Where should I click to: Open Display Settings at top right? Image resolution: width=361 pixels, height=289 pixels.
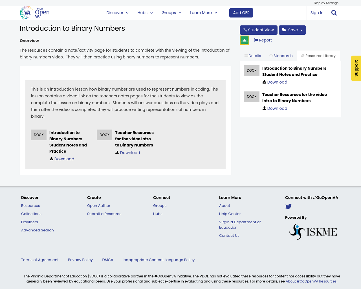click(x=326, y=3)
